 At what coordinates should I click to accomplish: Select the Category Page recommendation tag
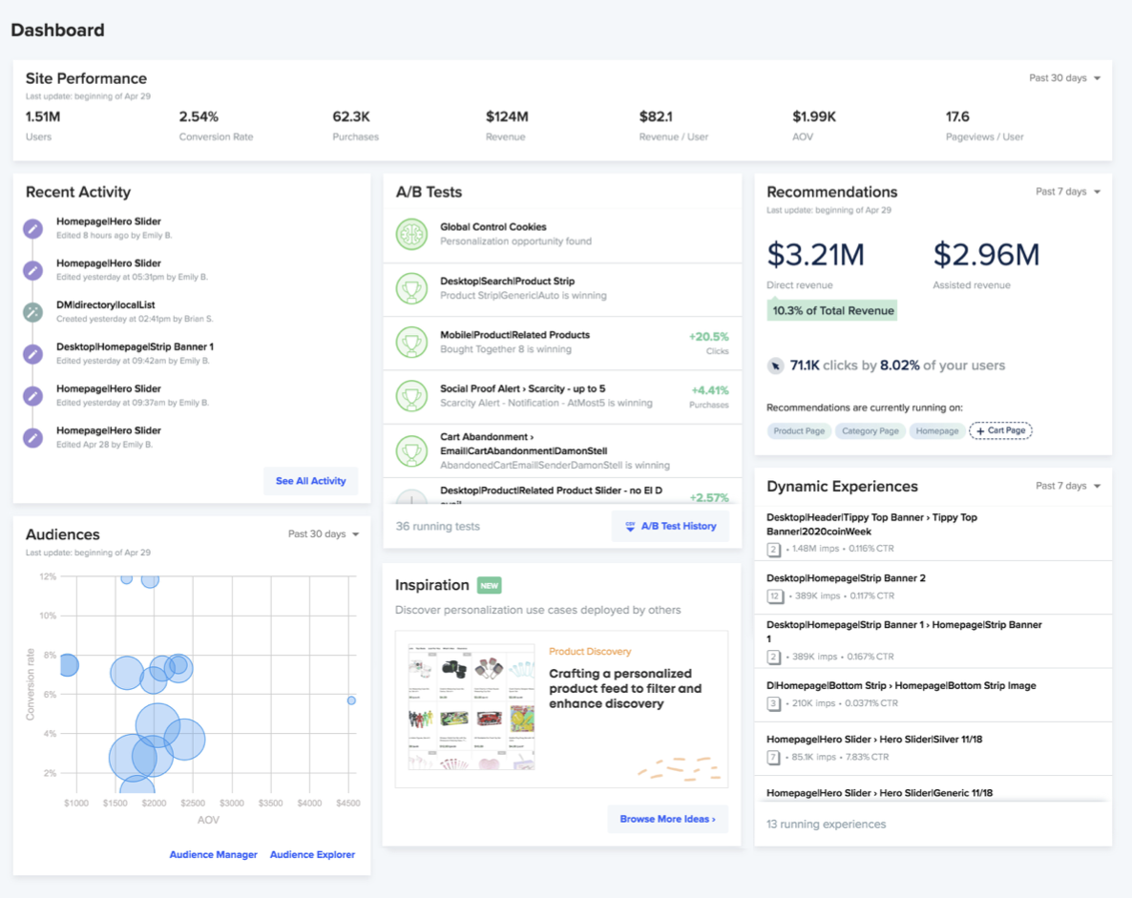[x=870, y=431]
